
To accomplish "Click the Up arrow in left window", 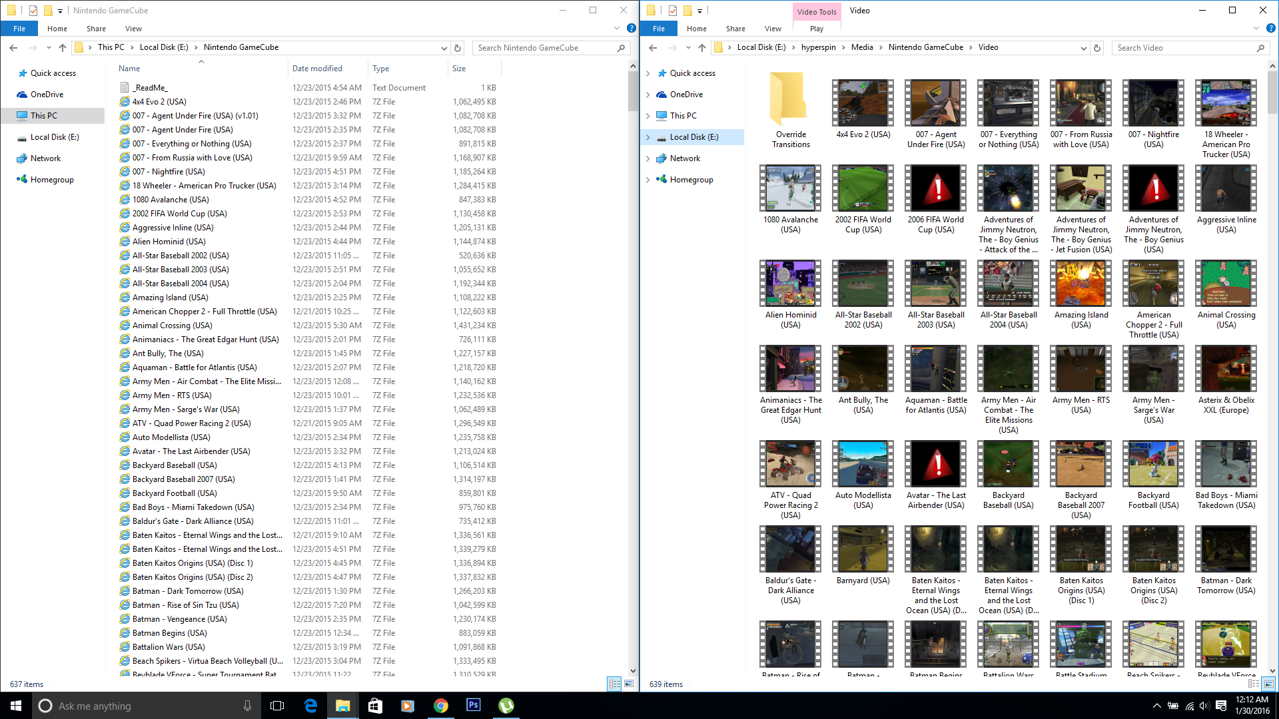I will [63, 48].
